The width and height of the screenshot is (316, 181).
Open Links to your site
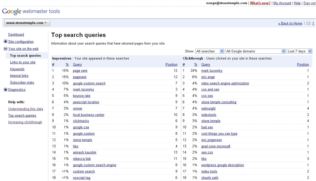[x=23, y=62]
